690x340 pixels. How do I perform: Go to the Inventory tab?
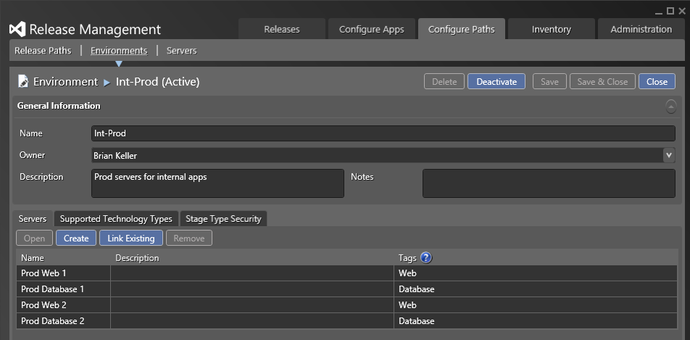(x=551, y=30)
